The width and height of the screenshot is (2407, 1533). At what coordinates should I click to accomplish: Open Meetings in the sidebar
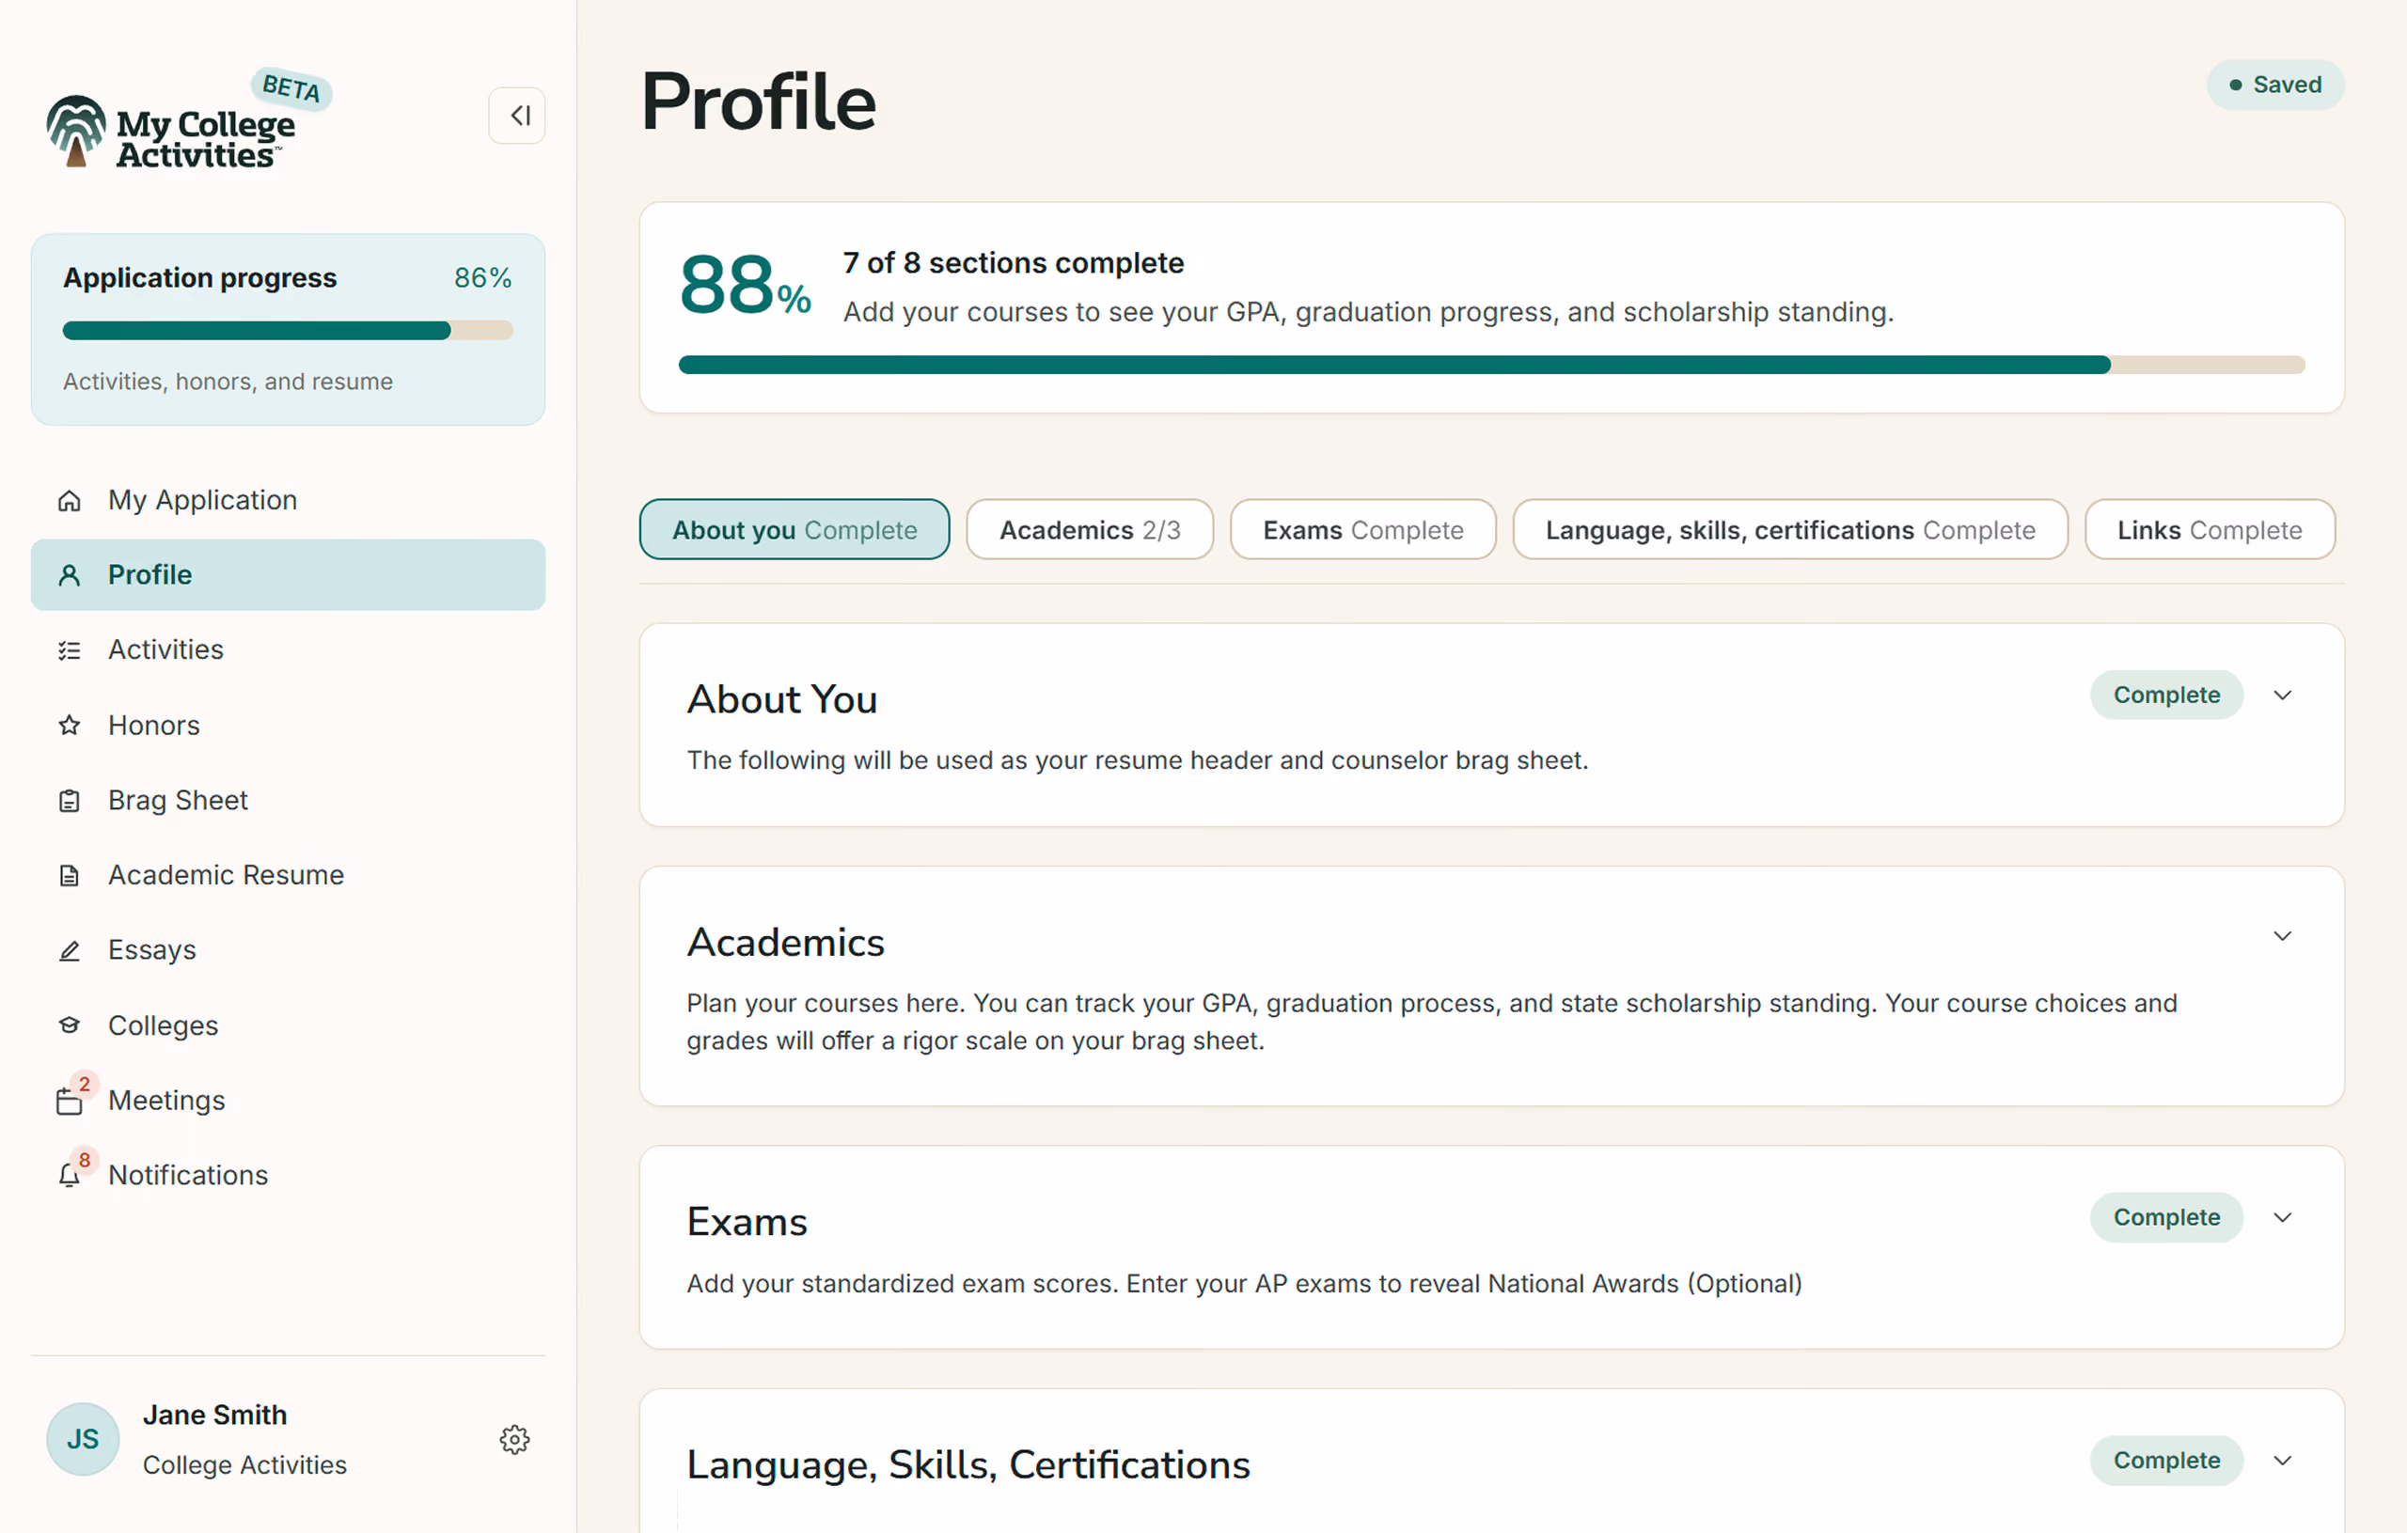(288, 1101)
